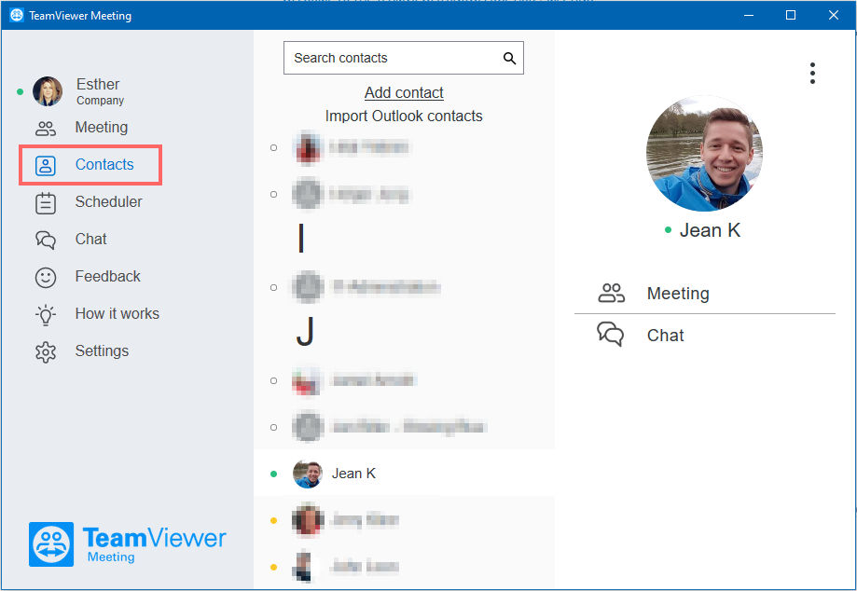This screenshot has width=857, height=591.
Task: Click the Add contact link
Action: (404, 93)
